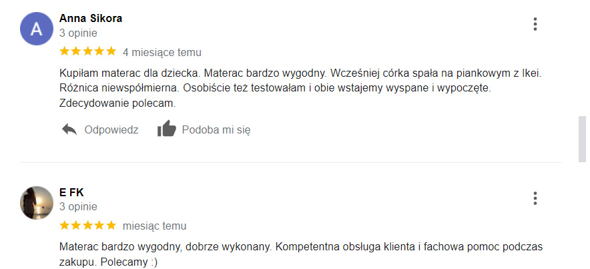Open the three-dot menu on E FK's review
Screen dimensions: 590x269
click(535, 198)
